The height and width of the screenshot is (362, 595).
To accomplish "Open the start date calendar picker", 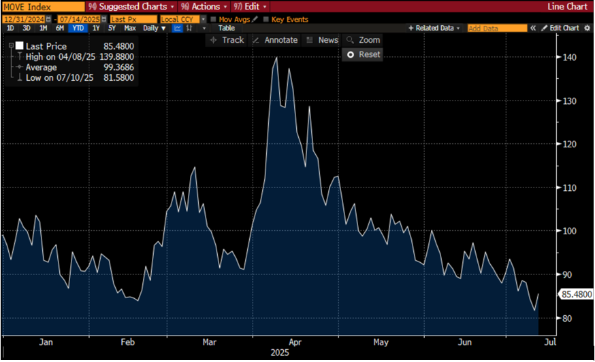I will click(48, 19).
